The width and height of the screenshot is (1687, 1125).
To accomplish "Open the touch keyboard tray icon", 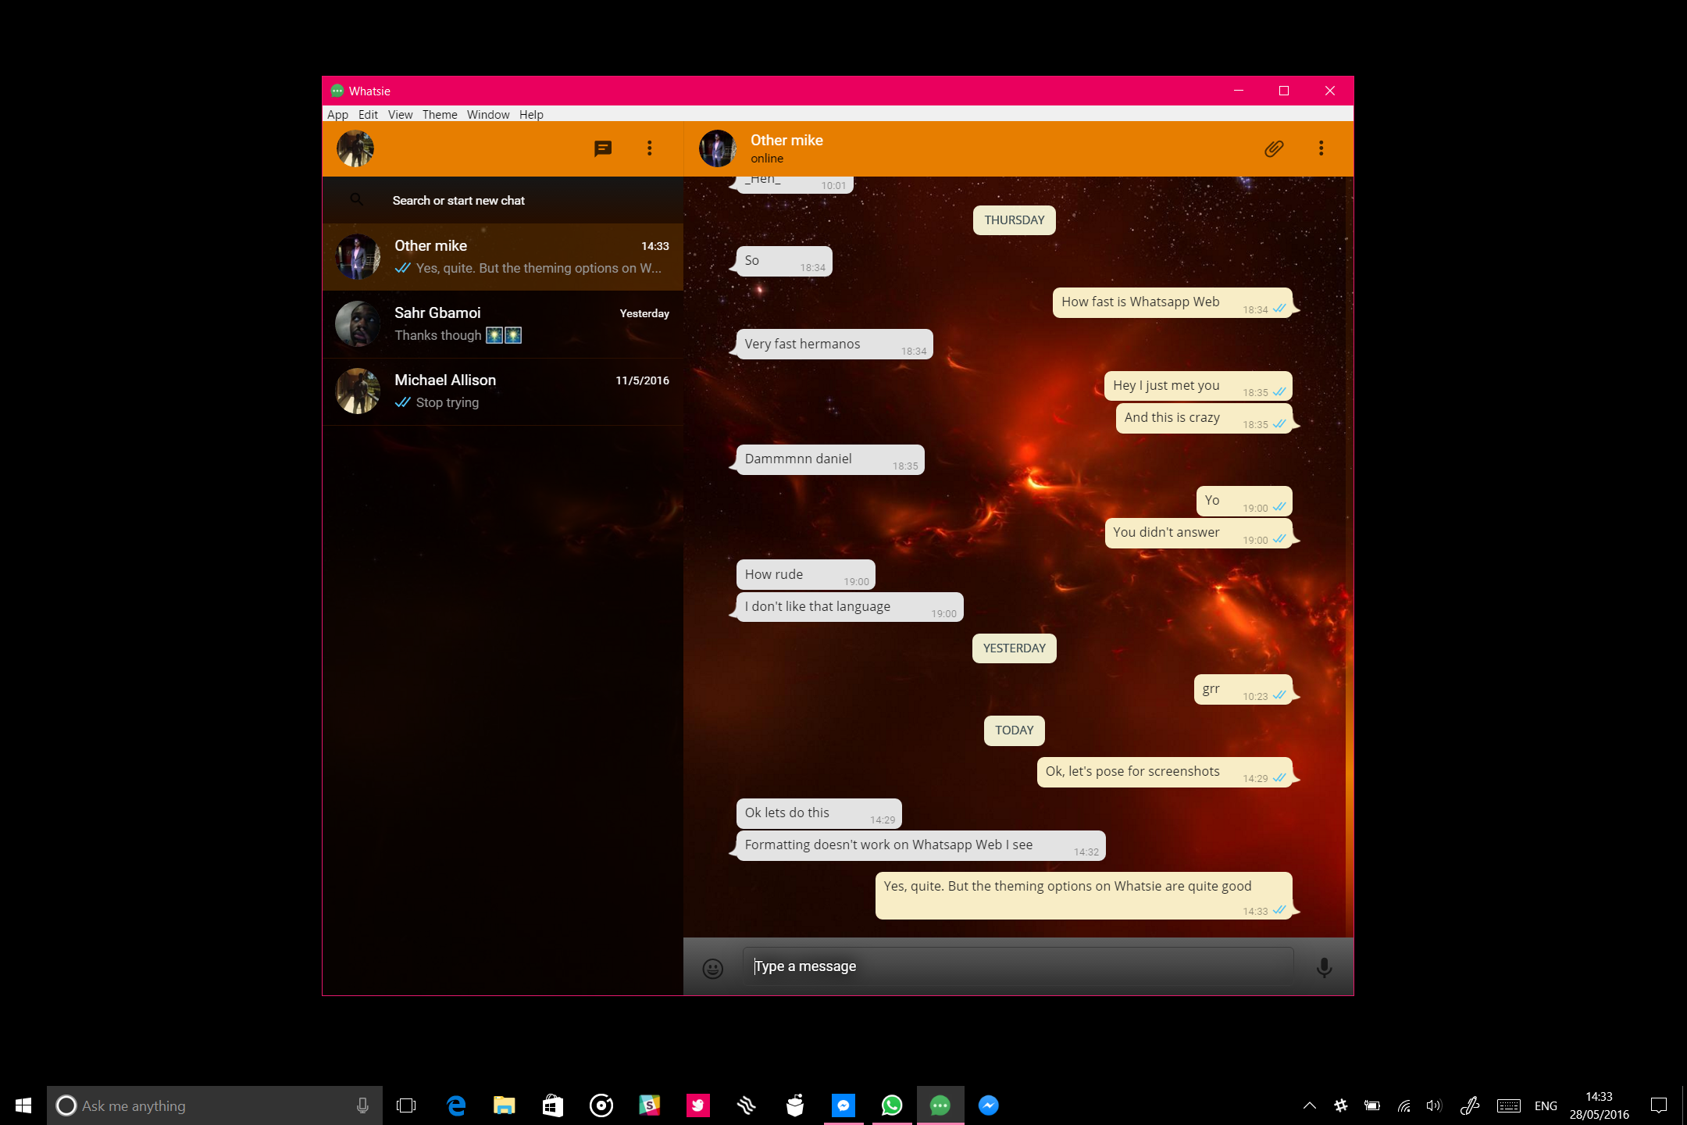I will [x=1508, y=1105].
